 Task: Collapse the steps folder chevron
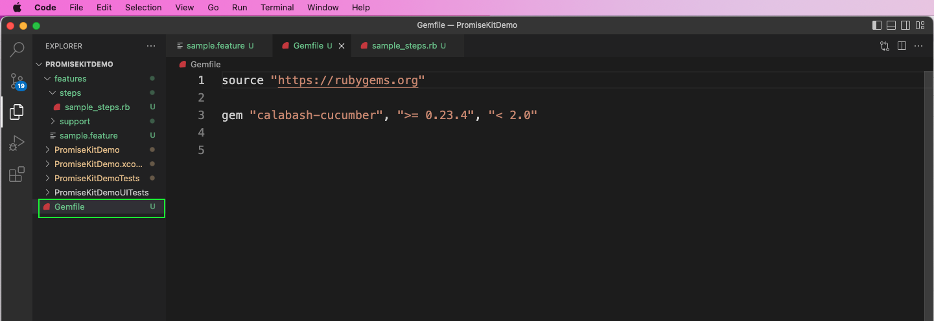point(53,93)
